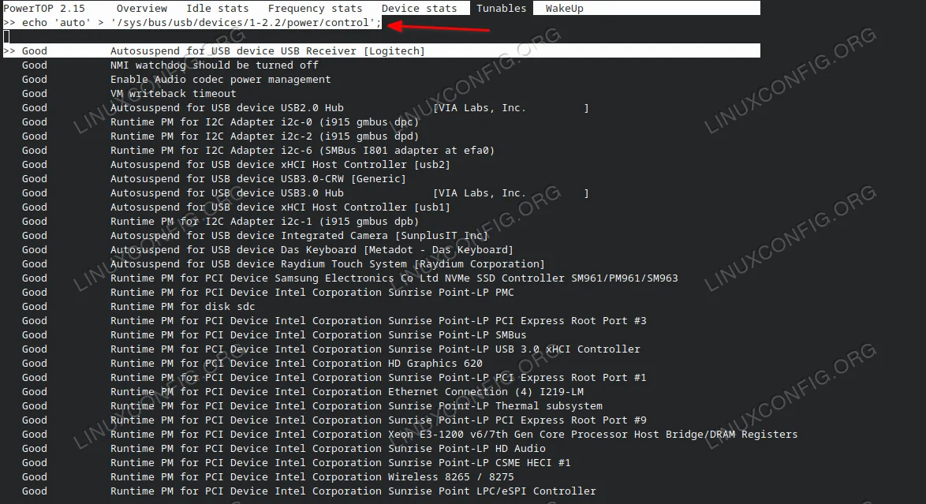The height and width of the screenshot is (504, 926).
Task: Select PCI Express Root Port #3 row
Action: [334, 320]
